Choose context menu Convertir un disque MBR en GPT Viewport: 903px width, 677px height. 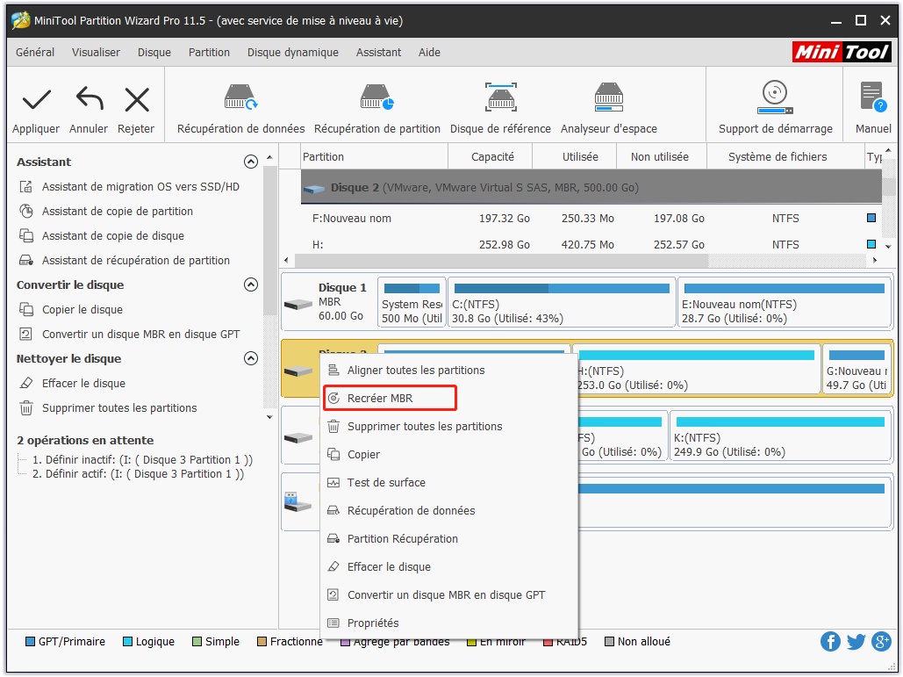pos(449,595)
